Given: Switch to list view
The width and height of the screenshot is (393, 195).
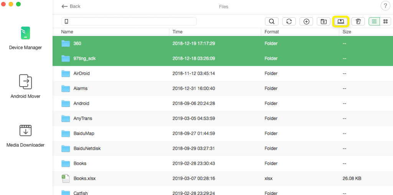Looking at the screenshot, I should pyautogui.click(x=374, y=21).
